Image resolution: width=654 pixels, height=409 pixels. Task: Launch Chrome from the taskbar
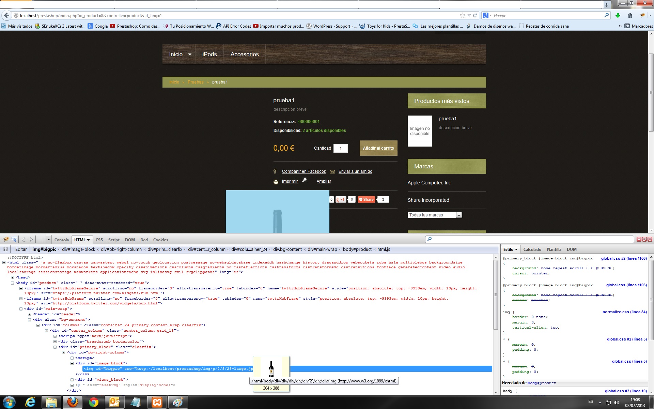tap(93, 402)
